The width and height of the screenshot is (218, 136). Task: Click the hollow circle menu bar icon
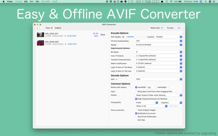click(129, 2)
